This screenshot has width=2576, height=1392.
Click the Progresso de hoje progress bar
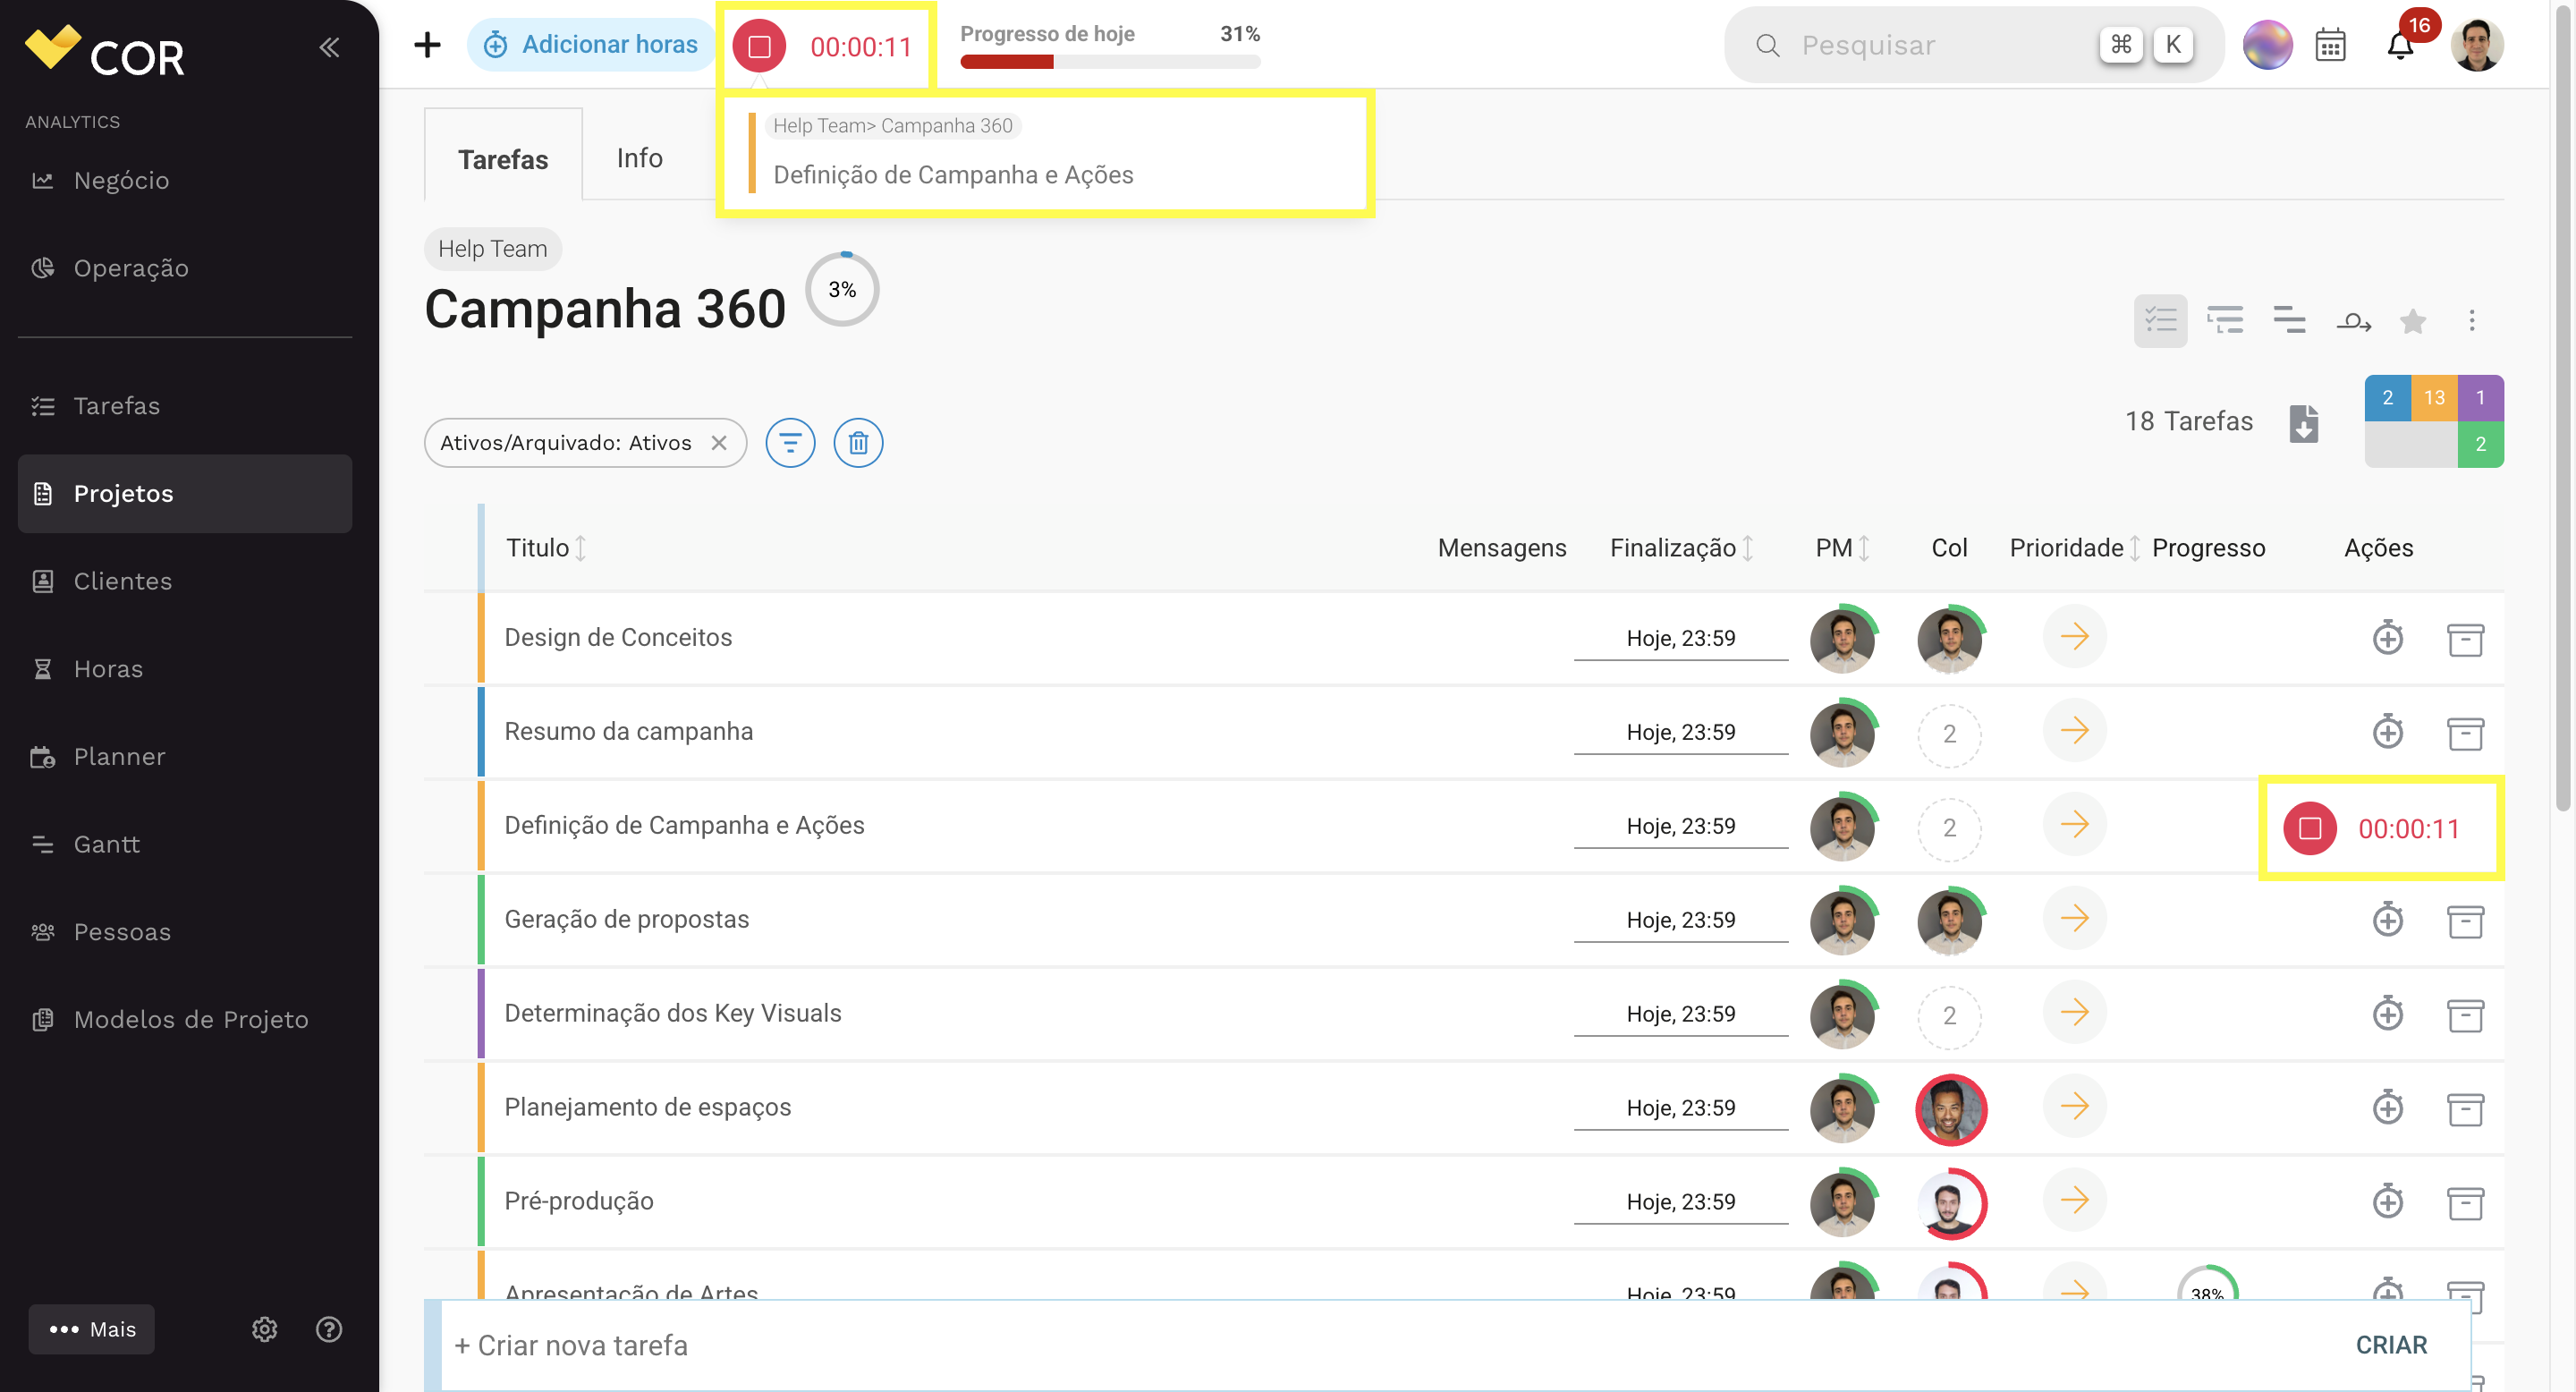(1110, 62)
